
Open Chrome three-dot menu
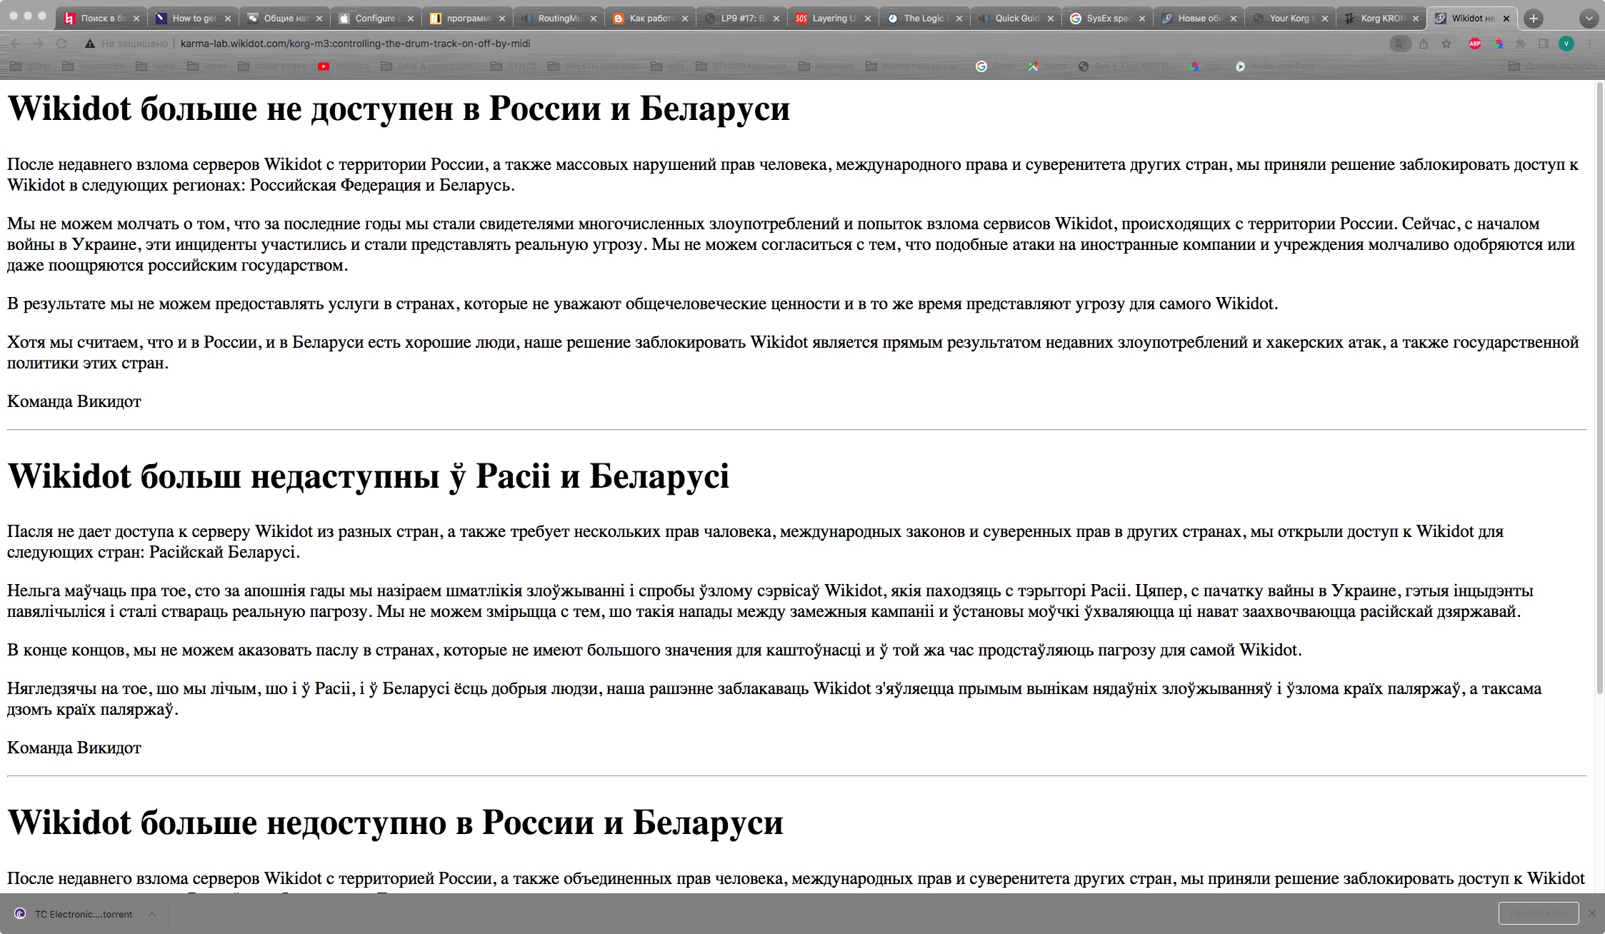[x=1590, y=44]
